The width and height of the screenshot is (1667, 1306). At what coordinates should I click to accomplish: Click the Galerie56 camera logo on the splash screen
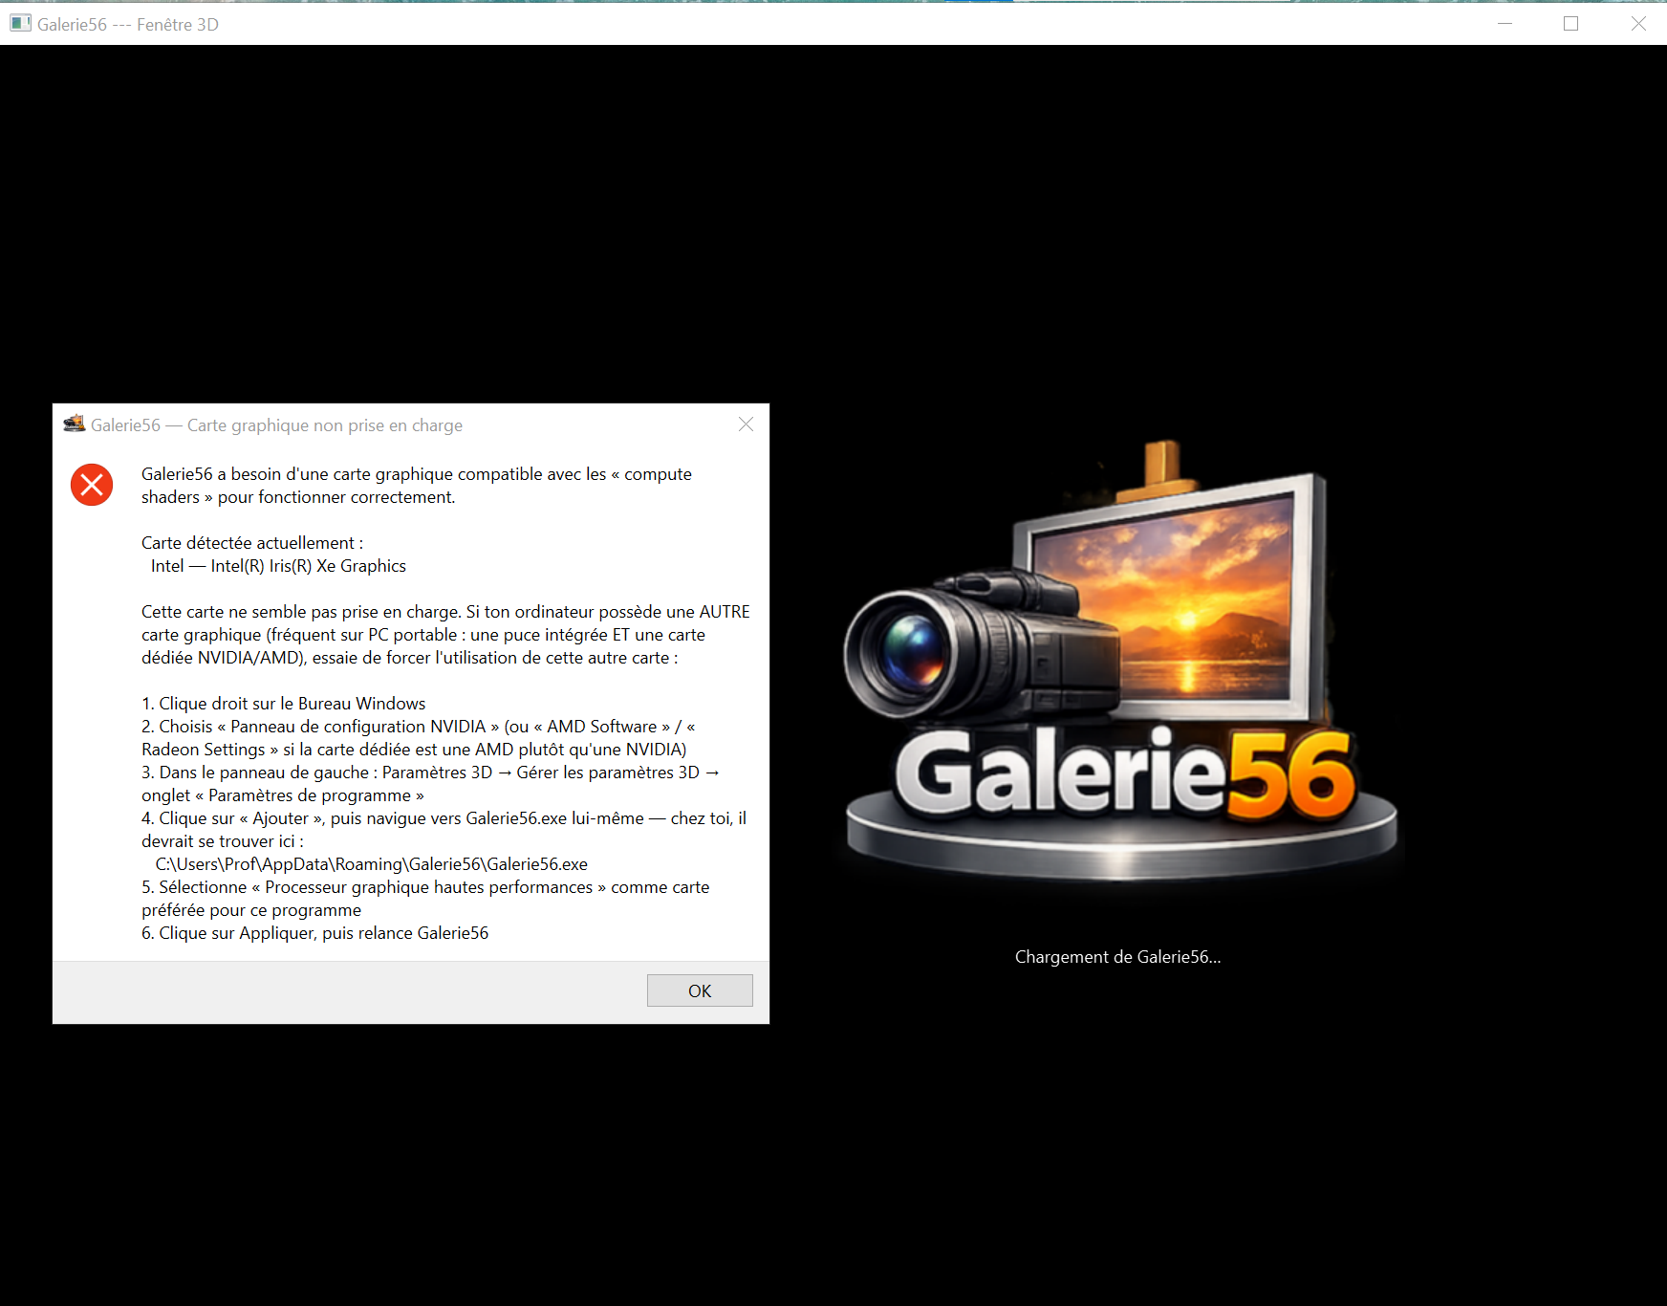coord(1120,660)
